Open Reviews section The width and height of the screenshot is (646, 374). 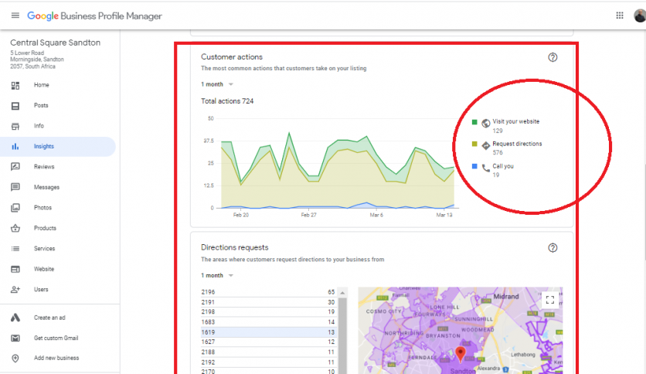click(x=44, y=167)
